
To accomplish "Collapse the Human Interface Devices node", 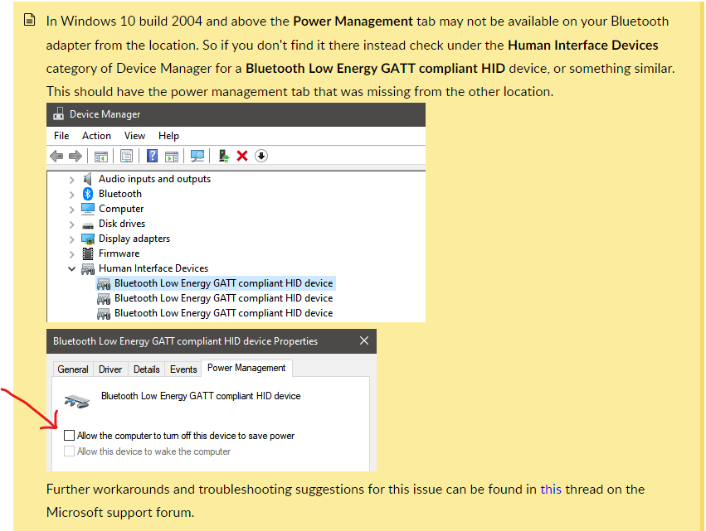I will coord(71,268).
